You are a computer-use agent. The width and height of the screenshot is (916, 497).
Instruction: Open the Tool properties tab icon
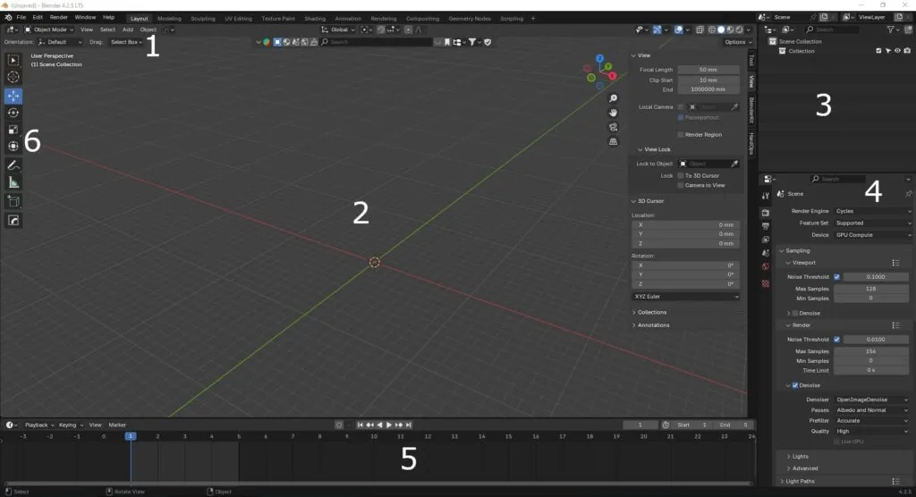[766, 197]
